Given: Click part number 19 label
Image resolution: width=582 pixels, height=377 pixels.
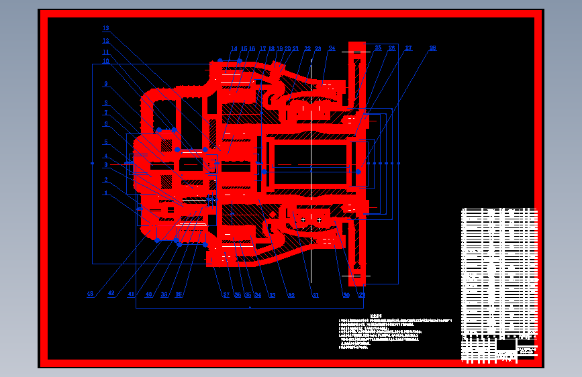Looking at the screenshot, I should tap(279, 48).
